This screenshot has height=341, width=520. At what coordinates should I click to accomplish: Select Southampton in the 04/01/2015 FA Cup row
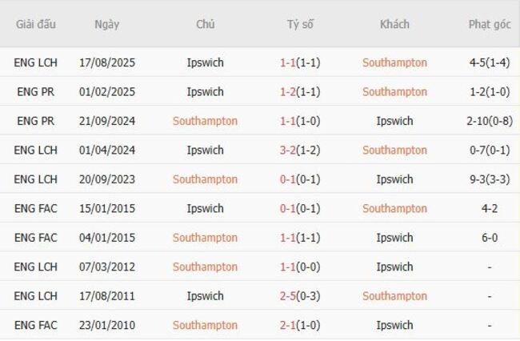[205, 238]
